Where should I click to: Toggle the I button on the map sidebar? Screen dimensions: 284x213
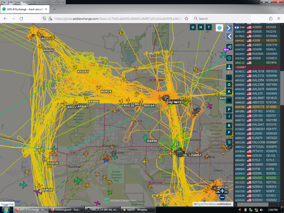point(229,116)
